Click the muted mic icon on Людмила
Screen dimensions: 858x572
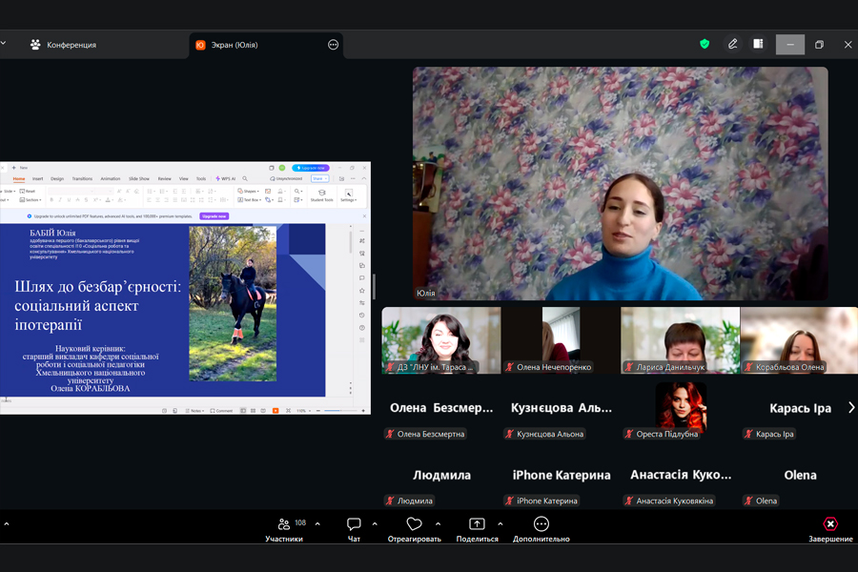[390, 500]
